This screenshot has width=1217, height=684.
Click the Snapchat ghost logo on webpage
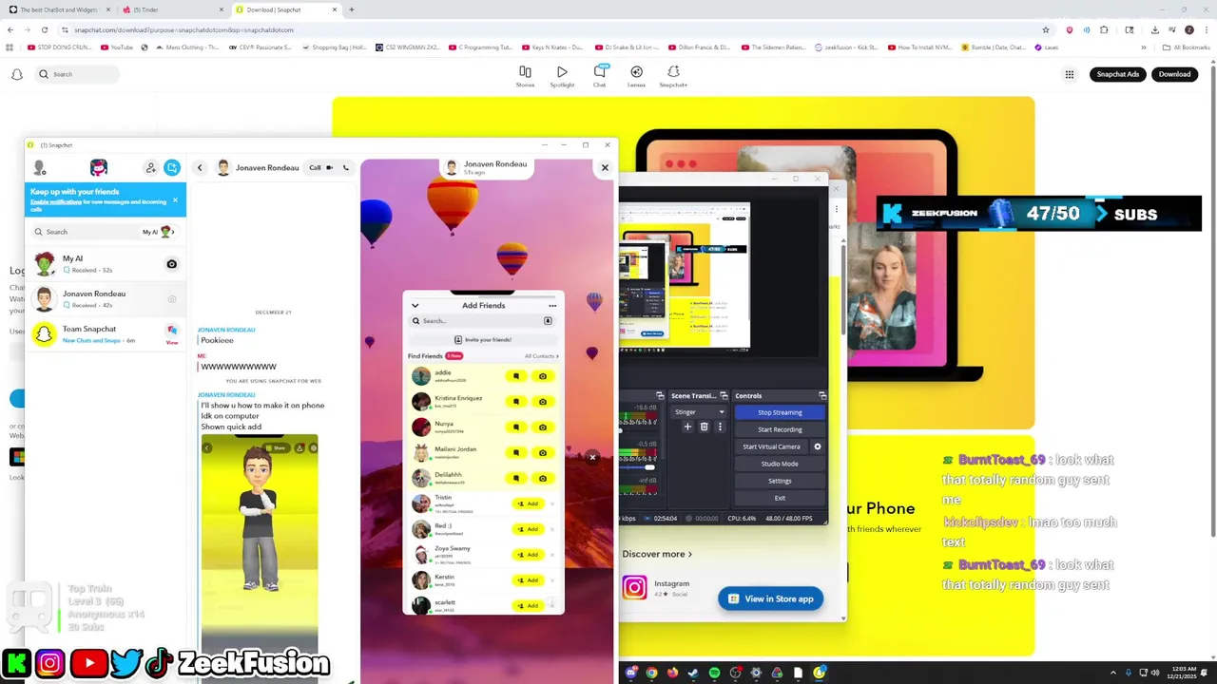tap(16, 74)
